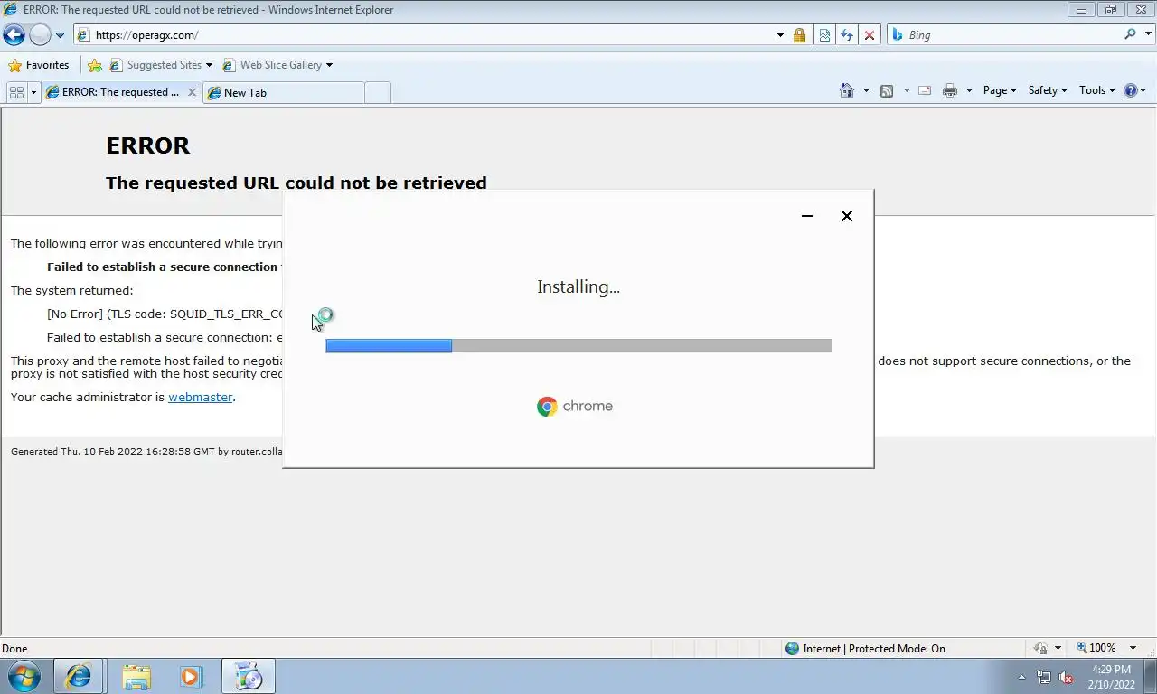
Task: Click the Internet Protected Mode status
Action: (865, 648)
